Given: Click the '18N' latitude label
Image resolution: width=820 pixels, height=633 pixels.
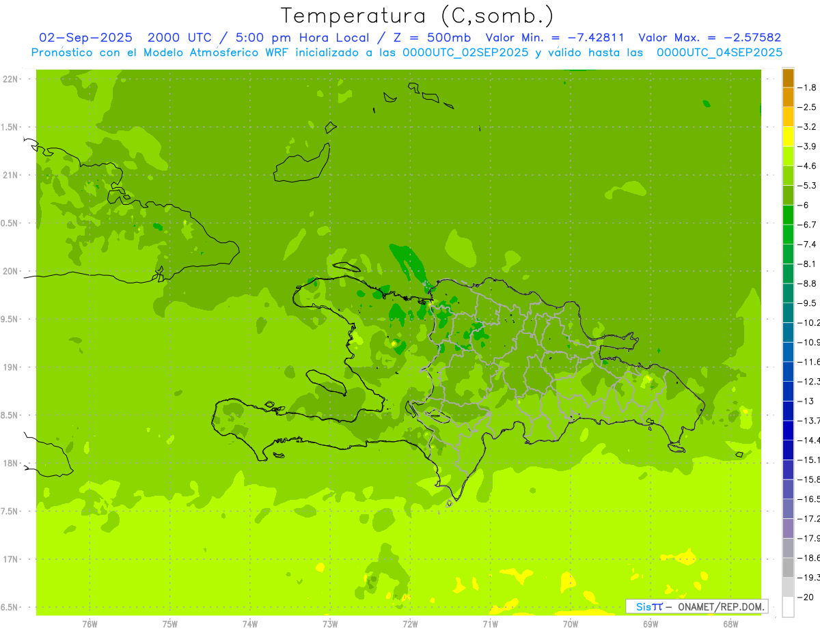Looking at the screenshot, I should pyautogui.click(x=11, y=463).
